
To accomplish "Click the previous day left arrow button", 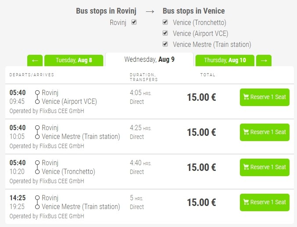I will click(x=35, y=60).
